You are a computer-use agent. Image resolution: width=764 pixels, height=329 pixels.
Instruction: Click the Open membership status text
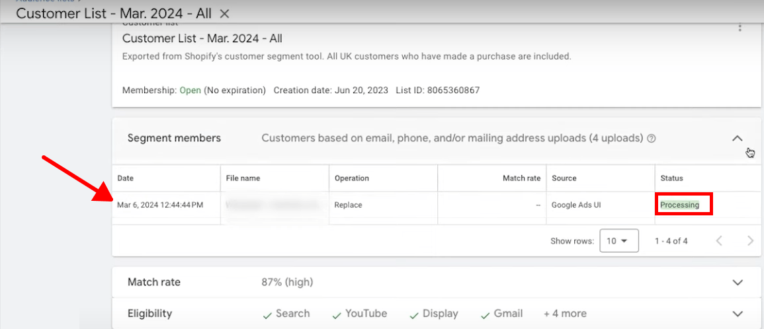point(191,90)
